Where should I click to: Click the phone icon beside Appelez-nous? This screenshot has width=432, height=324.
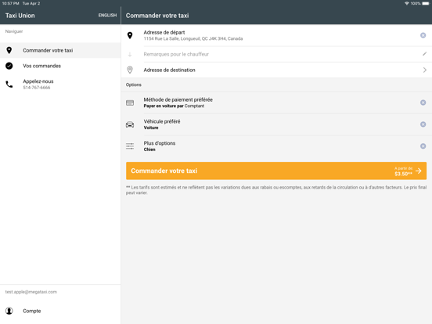[9, 85]
